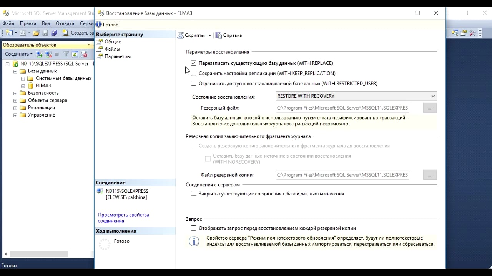Click the Open File folder icon in SSMS toolbar
This screenshot has height=276, width=492.
36,33
